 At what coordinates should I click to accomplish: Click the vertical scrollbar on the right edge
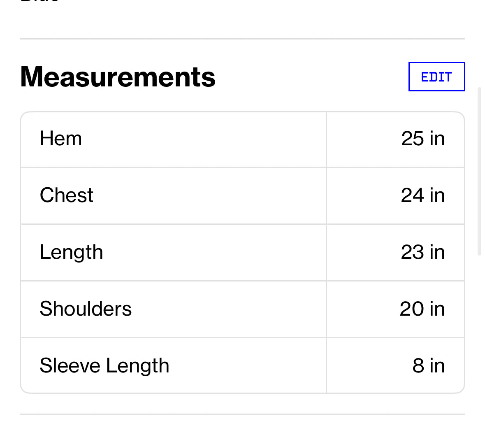click(479, 171)
